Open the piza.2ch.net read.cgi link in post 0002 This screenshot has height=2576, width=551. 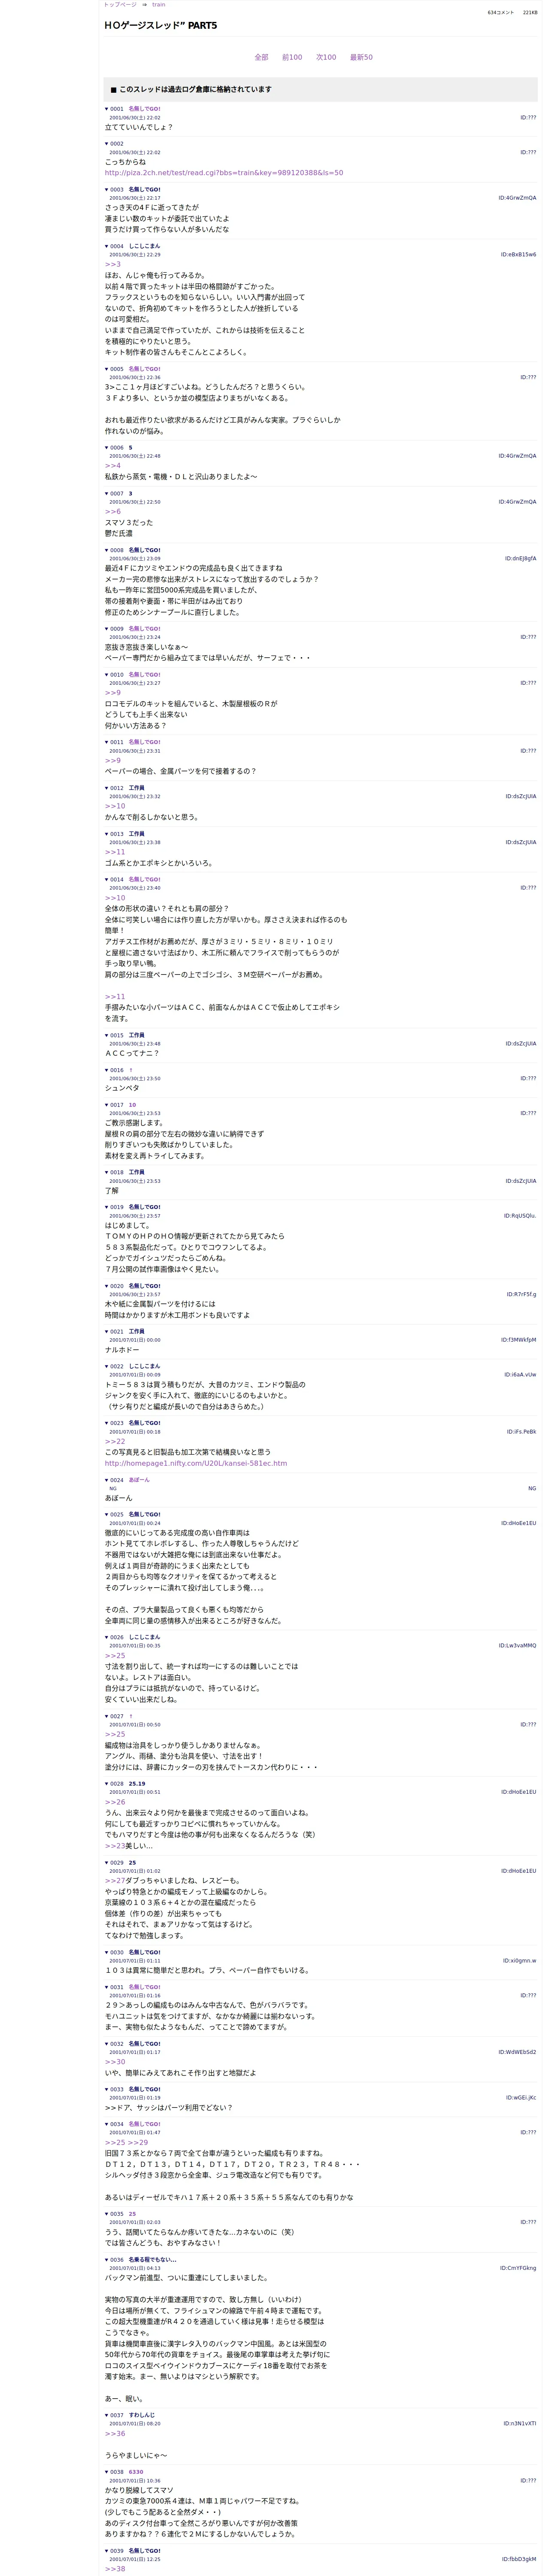(x=224, y=172)
